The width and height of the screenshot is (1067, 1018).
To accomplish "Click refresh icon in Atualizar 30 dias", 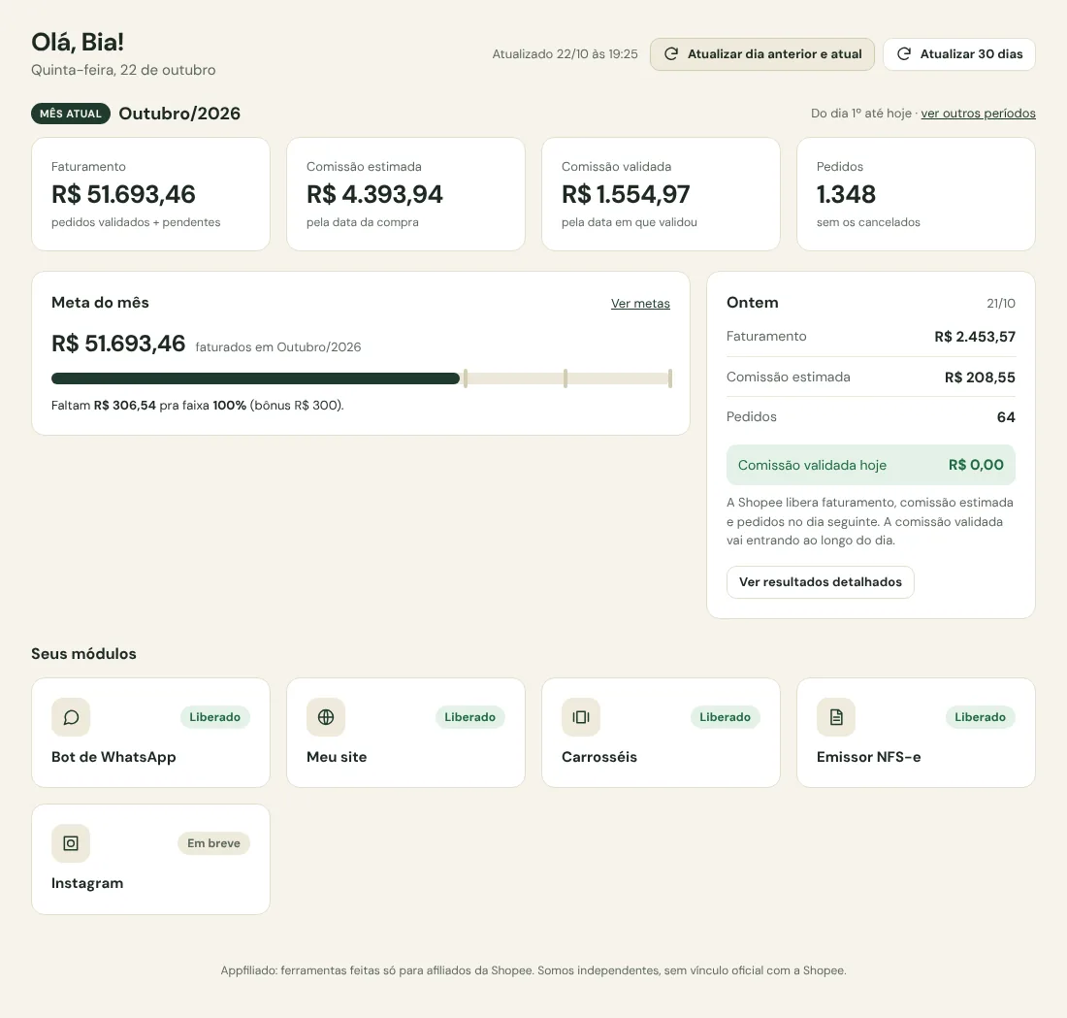I will click(x=904, y=53).
